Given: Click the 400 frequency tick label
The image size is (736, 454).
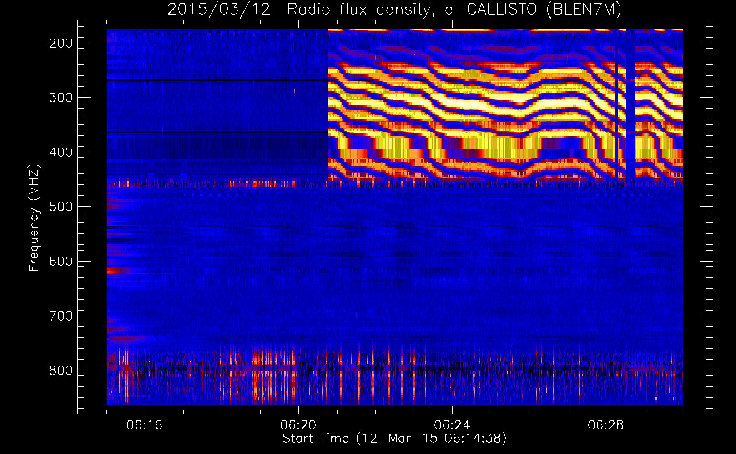Looking at the screenshot, I should point(61,152).
